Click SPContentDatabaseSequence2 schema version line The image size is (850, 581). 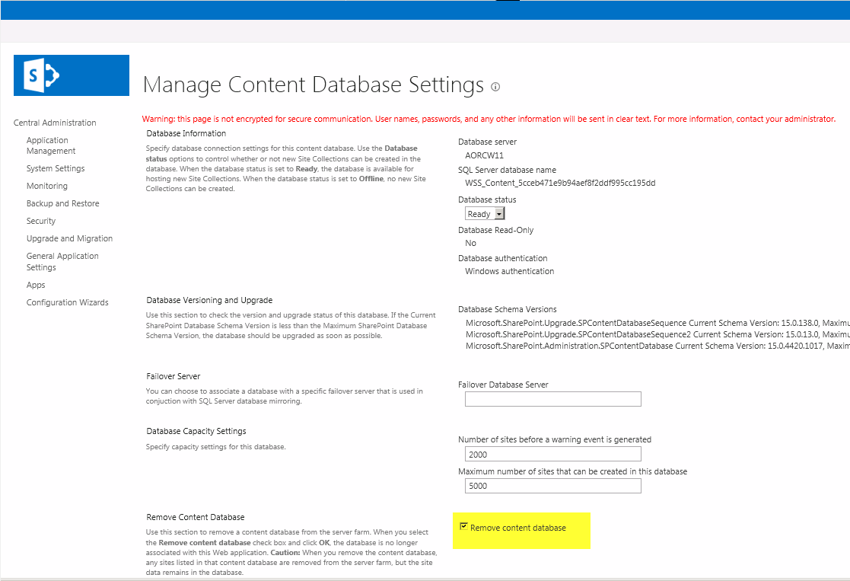click(657, 334)
